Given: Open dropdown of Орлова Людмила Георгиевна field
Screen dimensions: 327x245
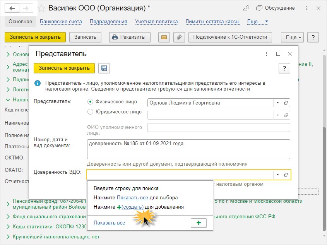Looking at the screenshot, I should (277, 103).
